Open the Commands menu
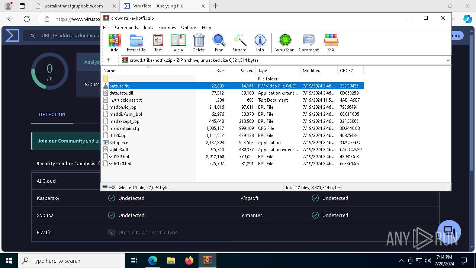This screenshot has height=268, width=476. point(126,28)
